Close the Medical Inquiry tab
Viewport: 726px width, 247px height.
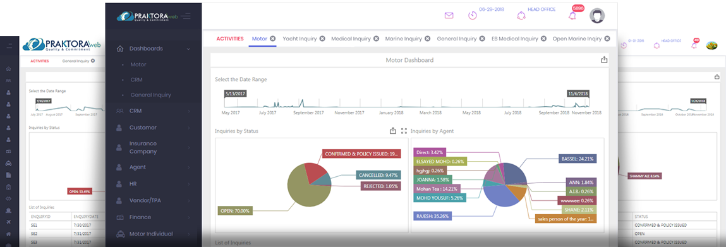377,39
